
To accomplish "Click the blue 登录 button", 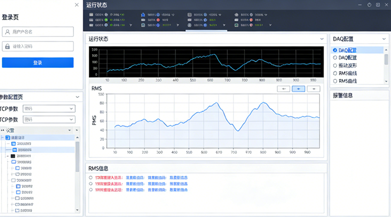I will click(38, 63).
